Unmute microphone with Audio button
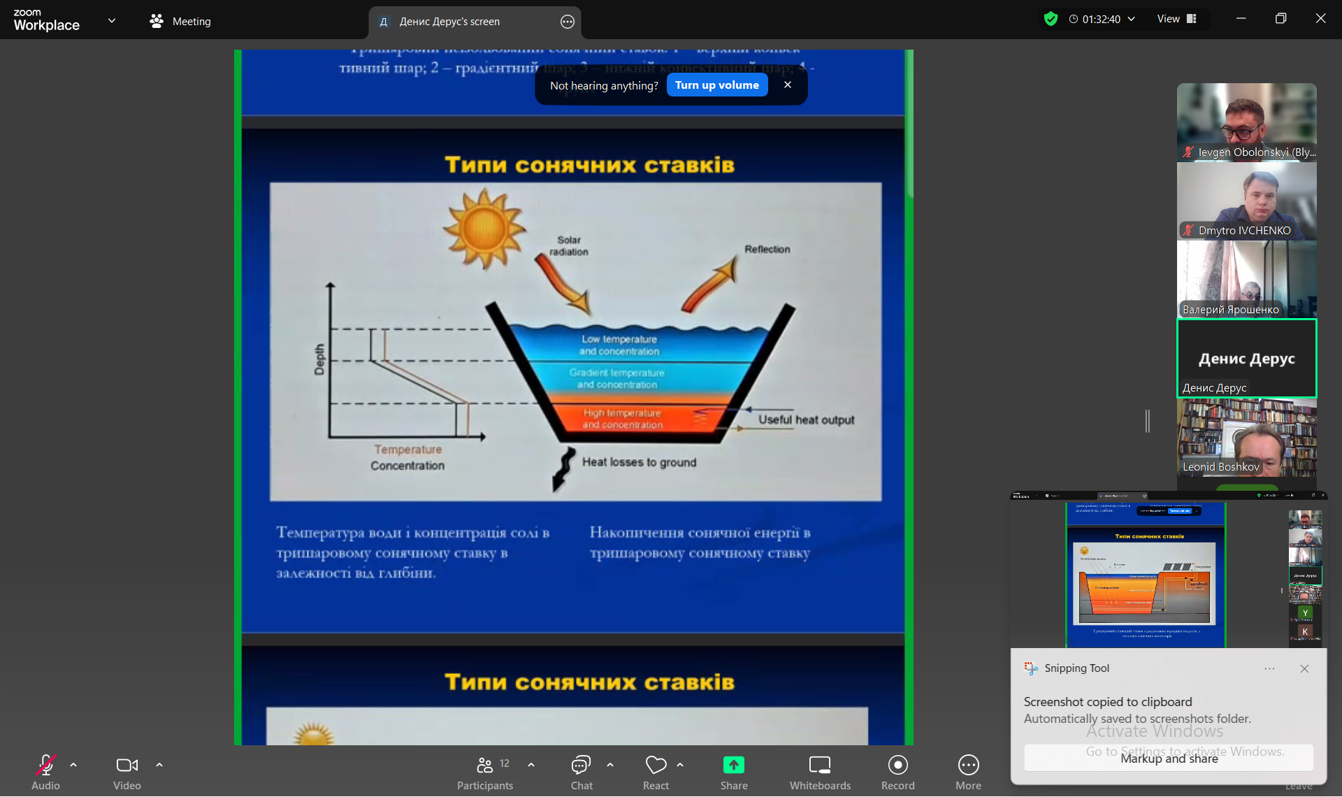 coord(45,773)
